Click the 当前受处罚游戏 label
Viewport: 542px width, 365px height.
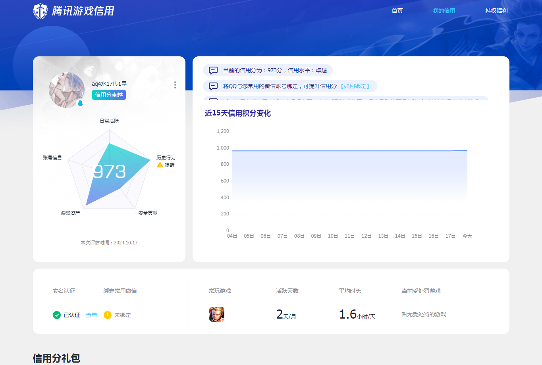tap(421, 291)
